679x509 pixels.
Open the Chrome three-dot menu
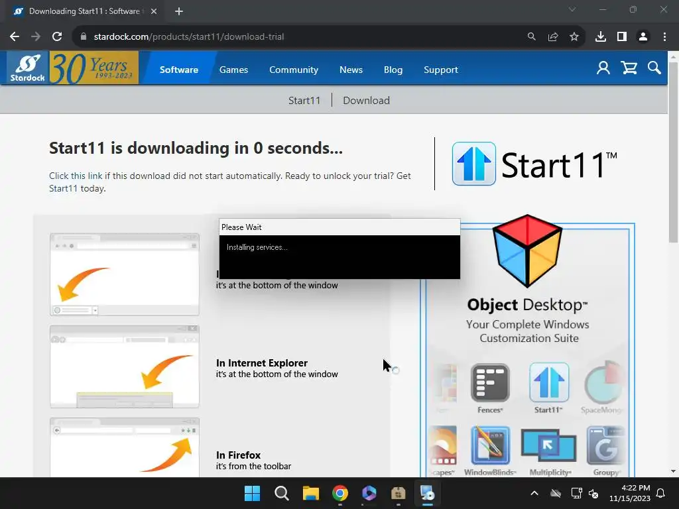[x=664, y=37]
